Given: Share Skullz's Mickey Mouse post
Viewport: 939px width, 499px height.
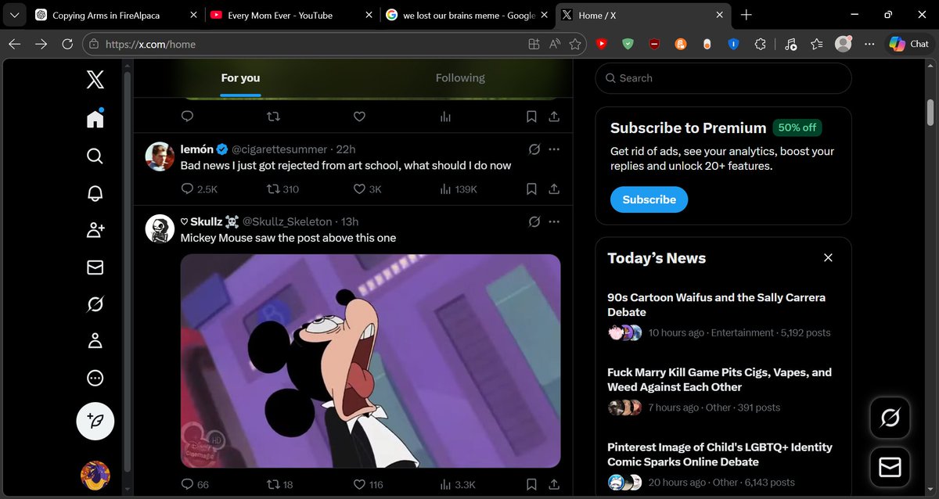Looking at the screenshot, I should click(x=554, y=484).
